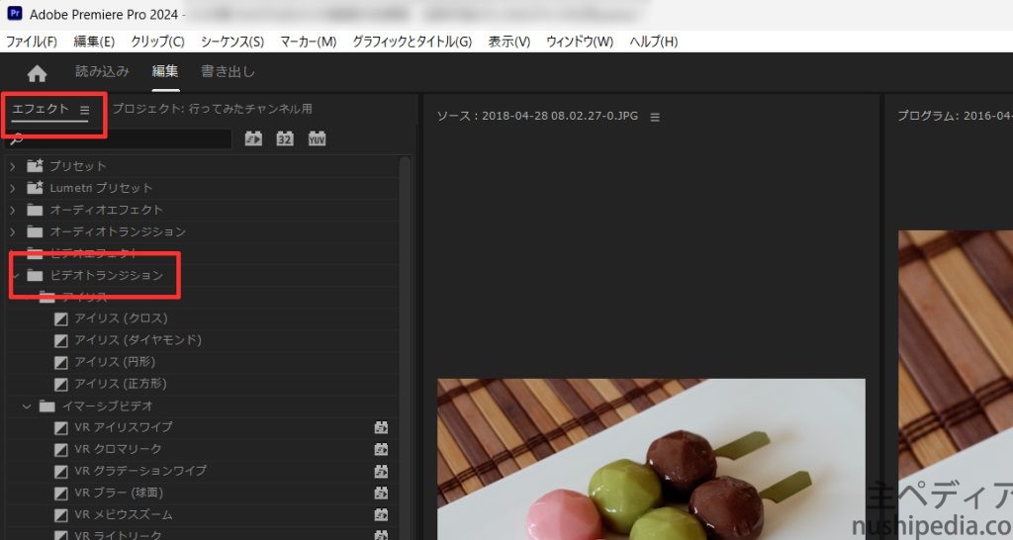Switch to the 読み込み workspace tab

(x=102, y=71)
